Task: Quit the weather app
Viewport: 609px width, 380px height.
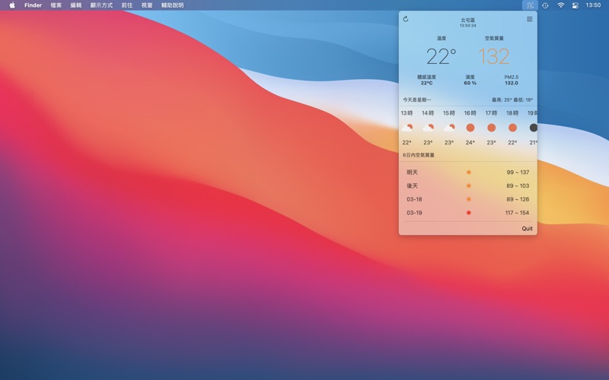Action: [x=527, y=229]
